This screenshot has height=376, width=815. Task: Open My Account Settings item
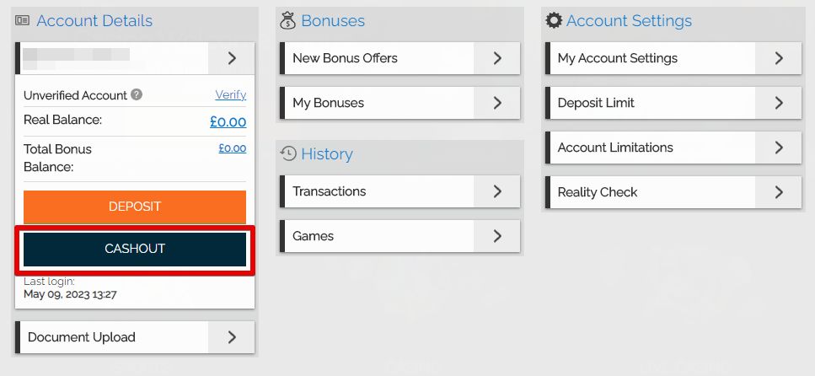click(673, 58)
